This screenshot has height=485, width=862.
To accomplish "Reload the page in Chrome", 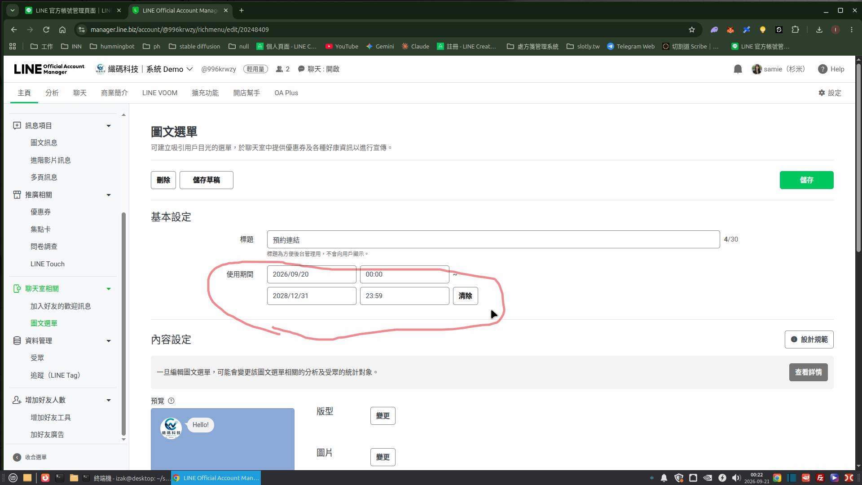I will point(46,30).
